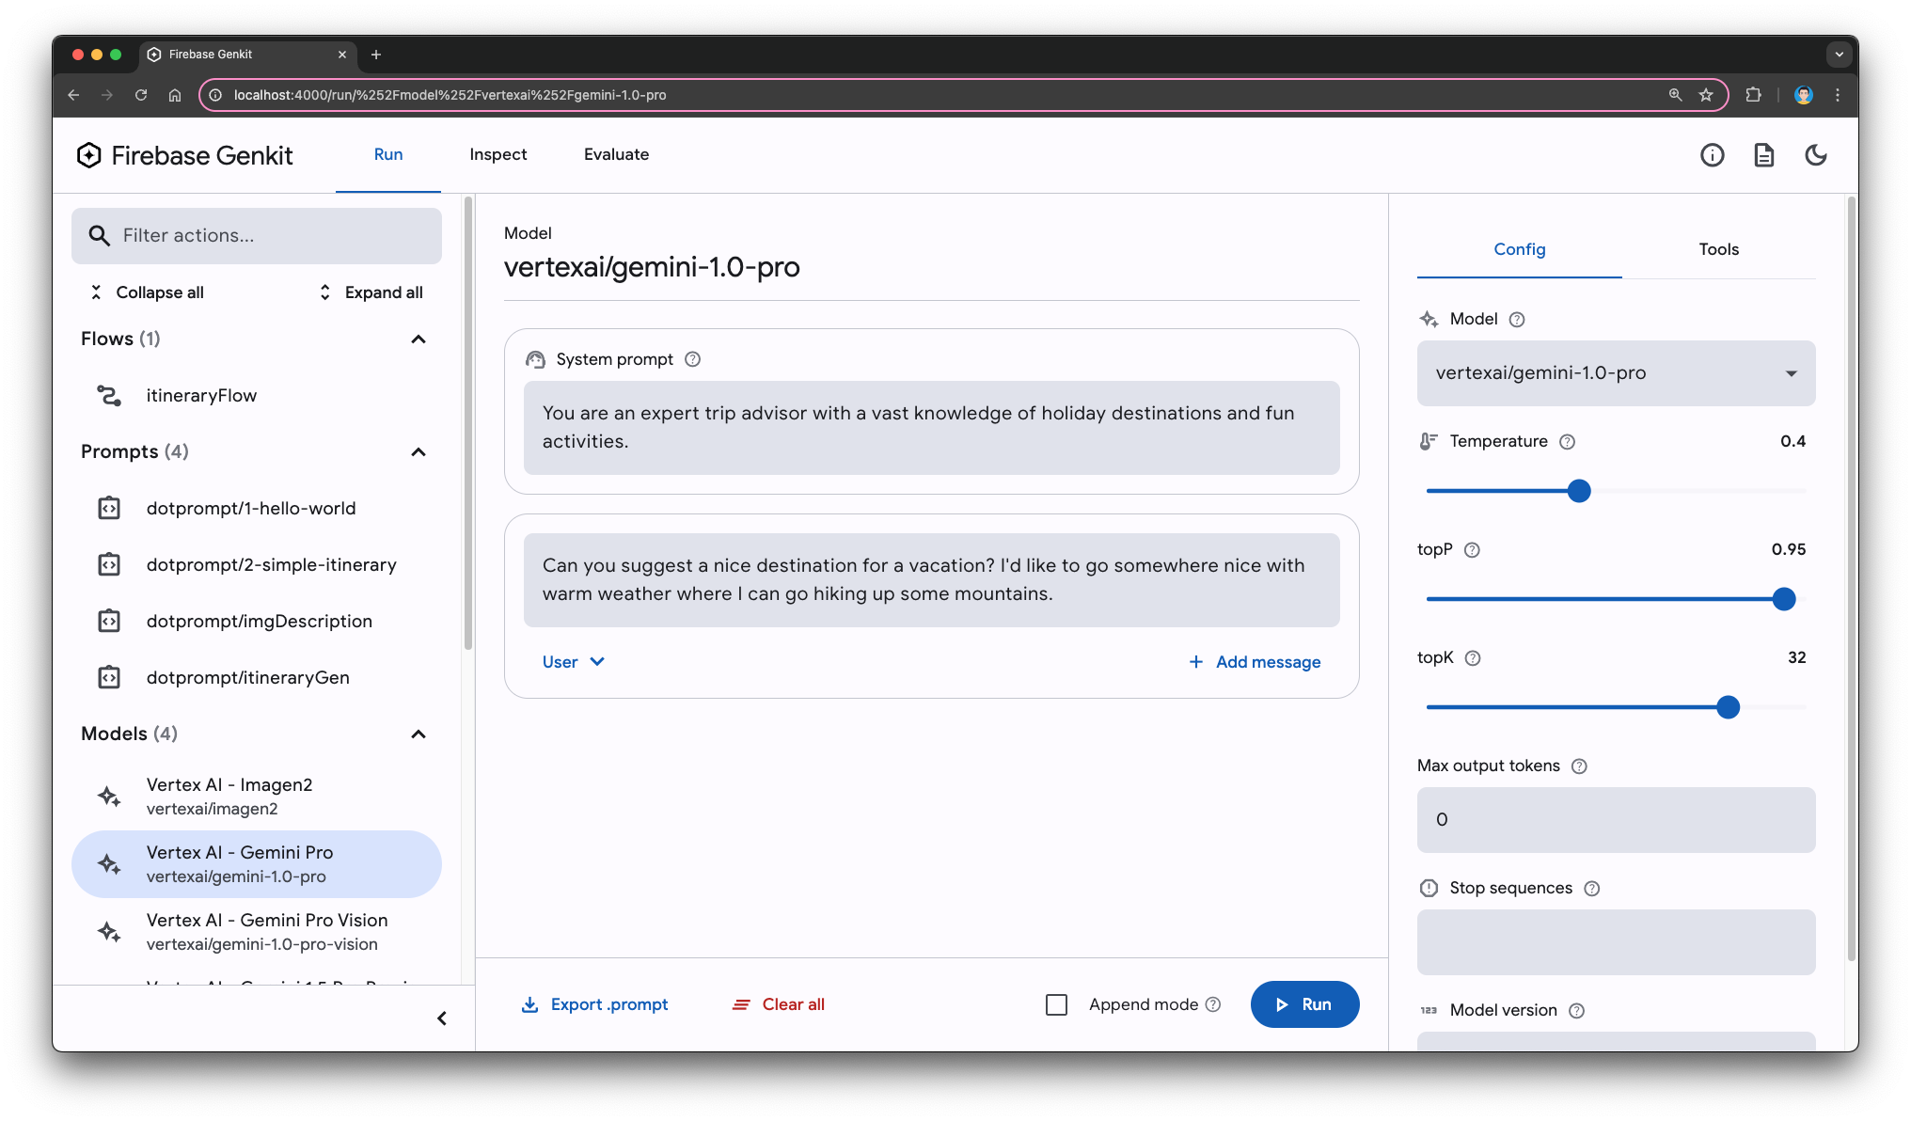The height and width of the screenshot is (1121, 1911).
Task: Collapse the Prompts section
Action: click(419, 451)
